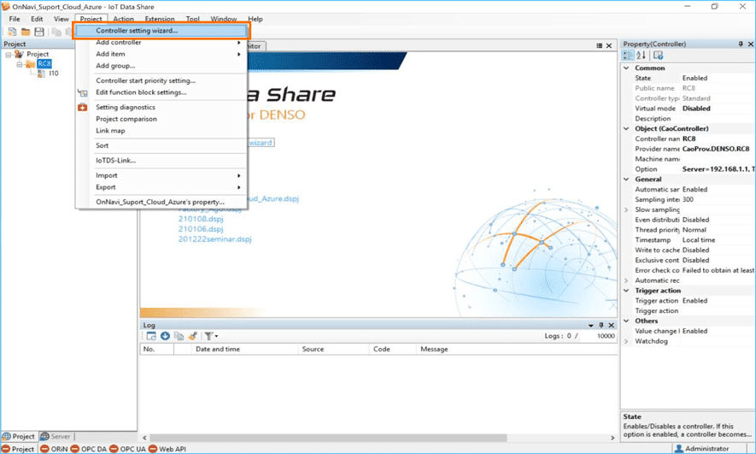Click the new project toolbar icon
This screenshot has height=454, width=756.
[x=12, y=32]
